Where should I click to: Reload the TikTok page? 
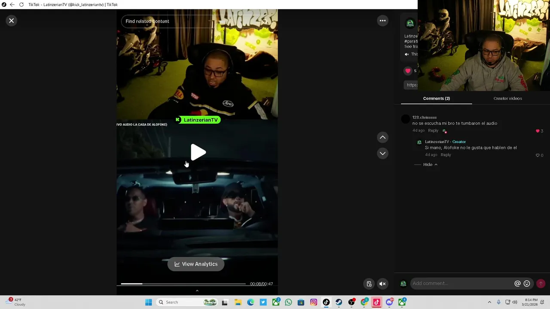click(21, 5)
